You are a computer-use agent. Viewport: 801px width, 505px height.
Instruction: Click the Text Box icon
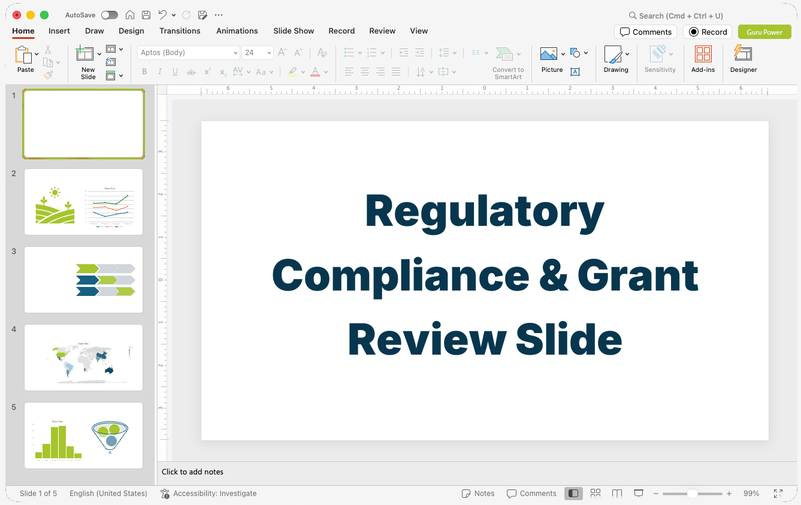[x=575, y=72]
